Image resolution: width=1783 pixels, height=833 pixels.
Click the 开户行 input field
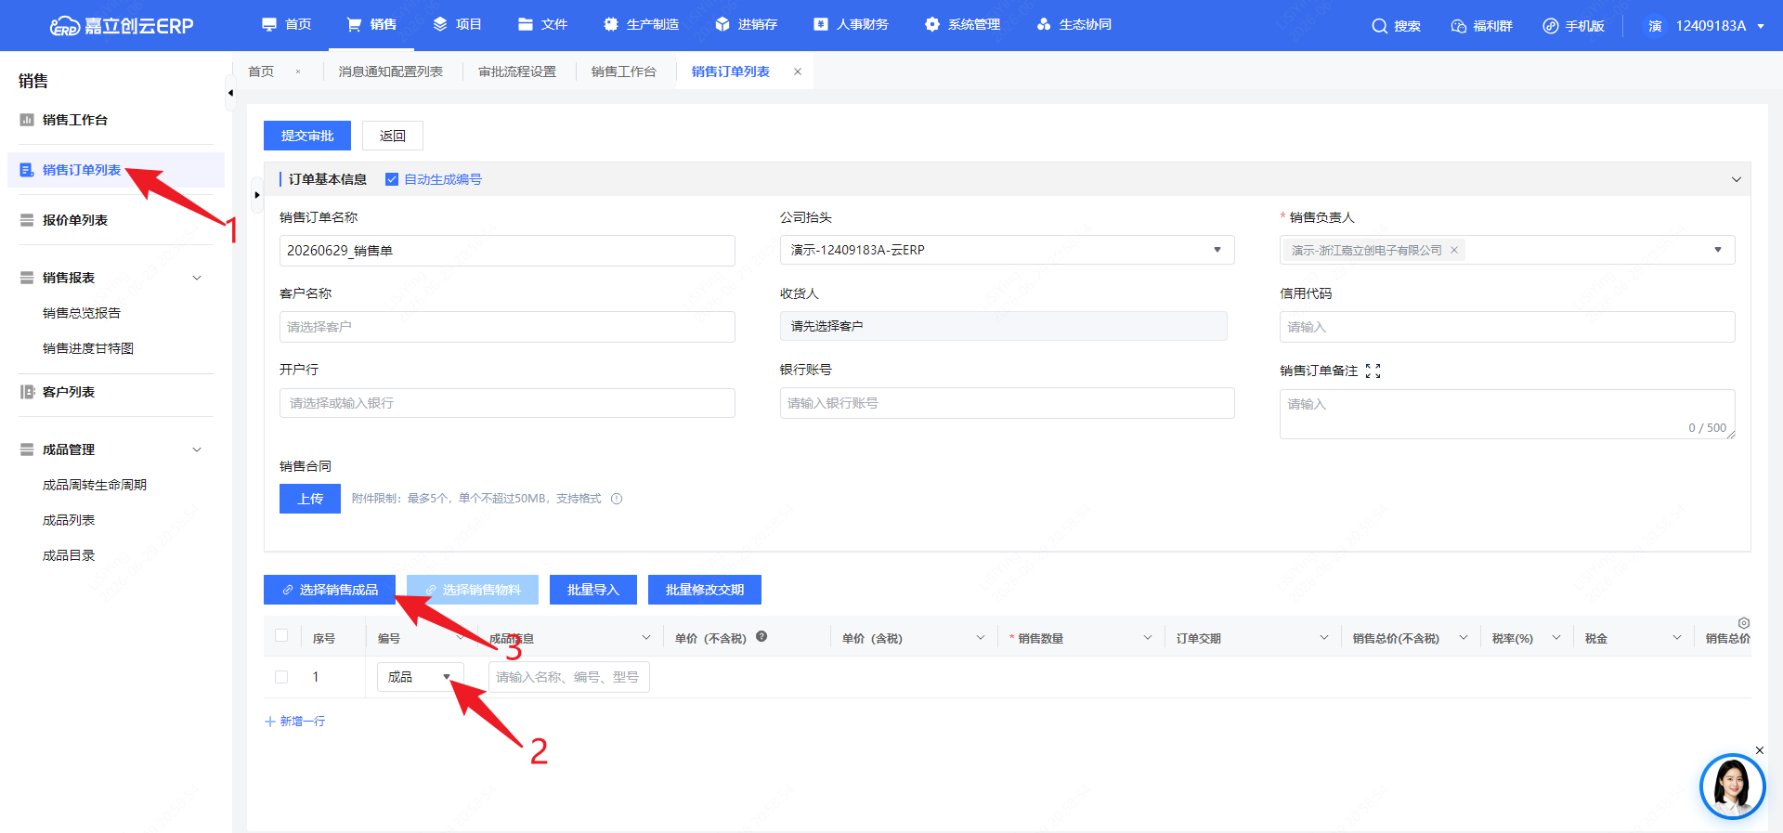(x=507, y=403)
